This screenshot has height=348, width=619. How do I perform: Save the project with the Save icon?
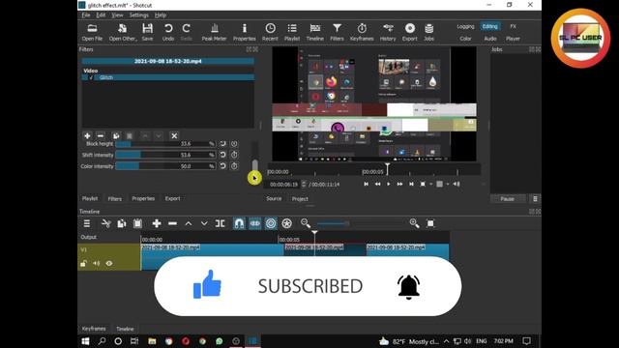click(147, 32)
